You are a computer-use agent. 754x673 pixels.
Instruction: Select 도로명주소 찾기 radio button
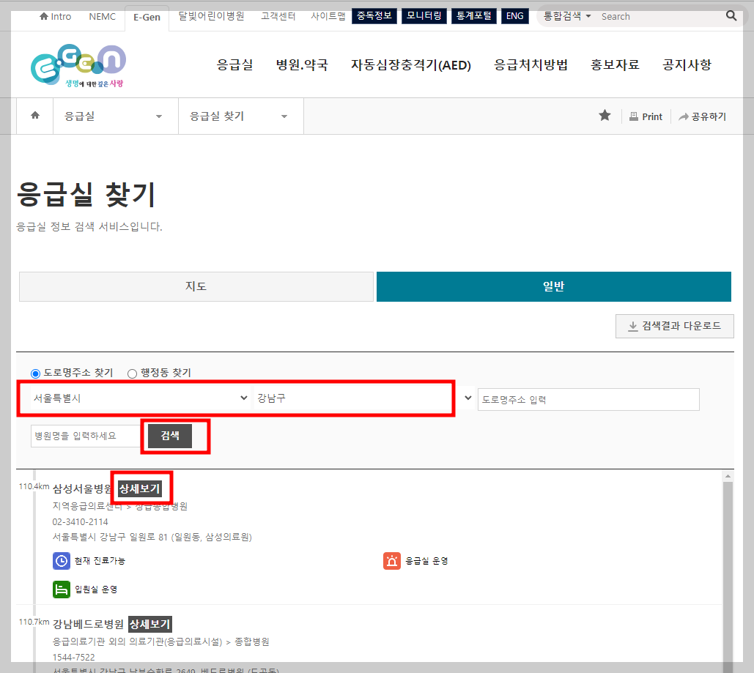click(x=35, y=373)
